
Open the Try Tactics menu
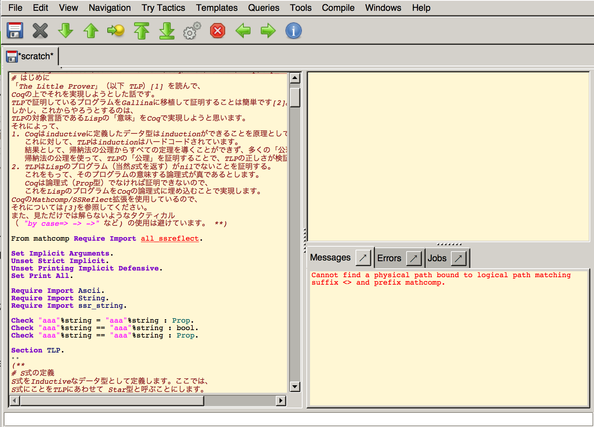pyautogui.click(x=163, y=8)
